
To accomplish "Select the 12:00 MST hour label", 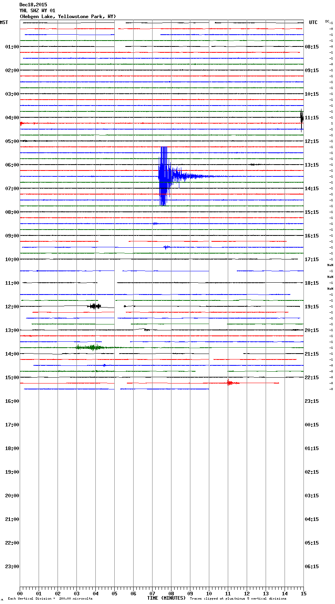I will point(12,307).
